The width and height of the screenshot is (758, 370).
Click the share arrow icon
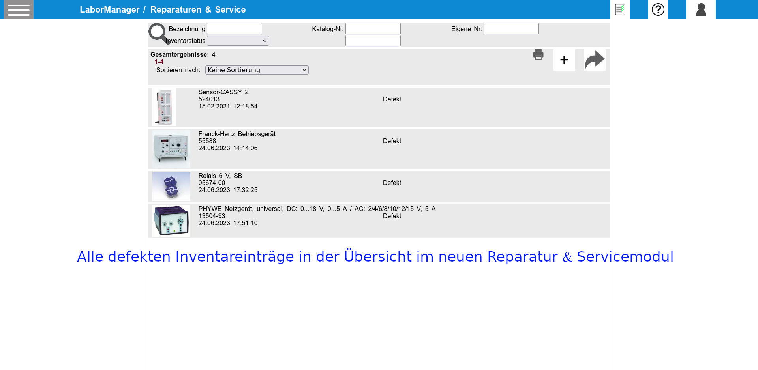(595, 60)
